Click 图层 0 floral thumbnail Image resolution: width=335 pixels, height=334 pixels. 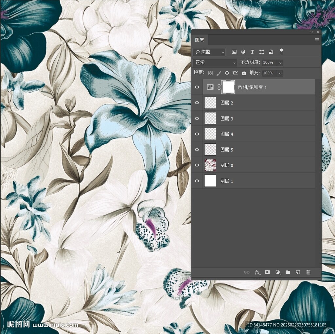coord(210,165)
